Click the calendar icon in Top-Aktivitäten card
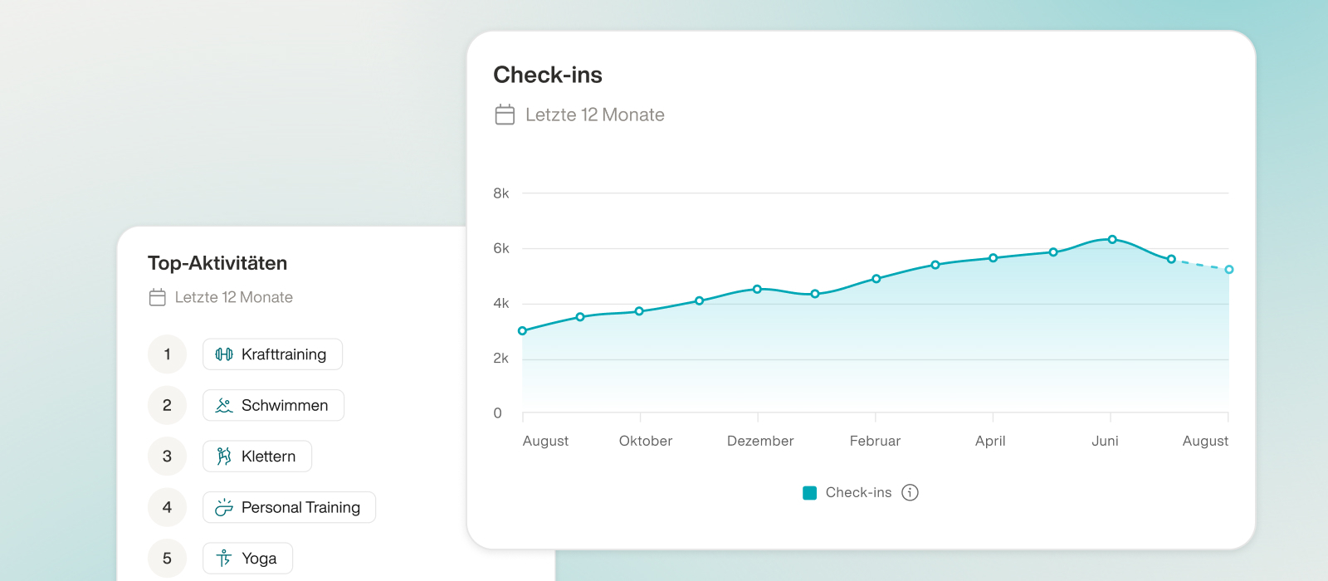Image resolution: width=1328 pixels, height=581 pixels. click(x=158, y=297)
